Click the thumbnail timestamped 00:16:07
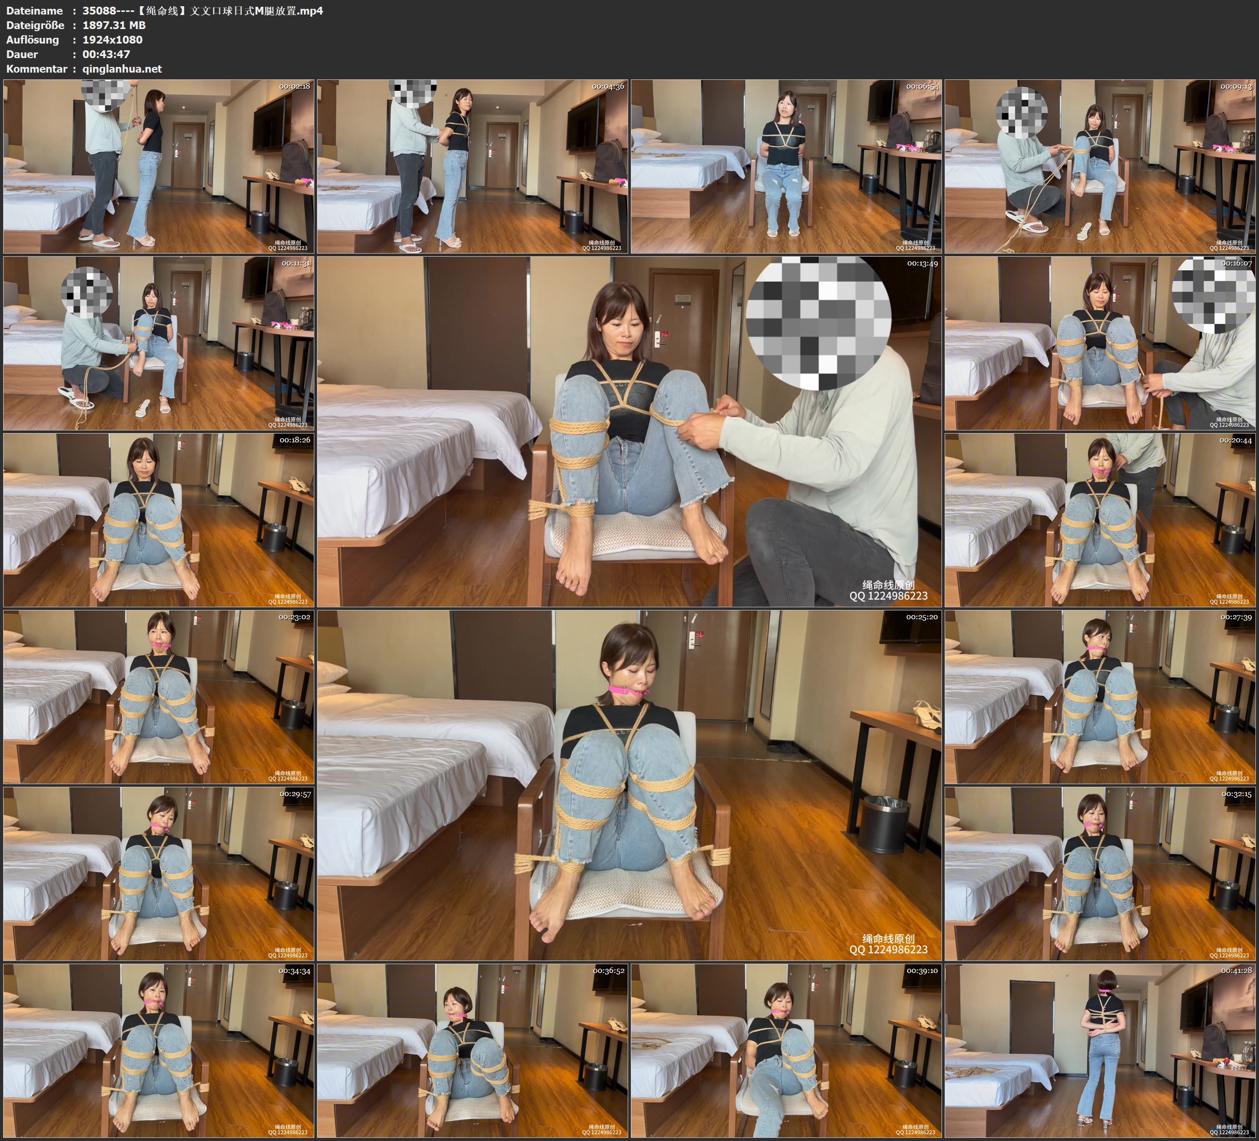1259x1141 pixels. (1100, 343)
